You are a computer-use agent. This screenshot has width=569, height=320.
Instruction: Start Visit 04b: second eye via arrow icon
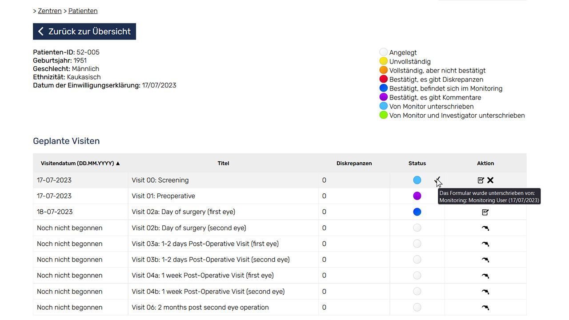(x=485, y=292)
